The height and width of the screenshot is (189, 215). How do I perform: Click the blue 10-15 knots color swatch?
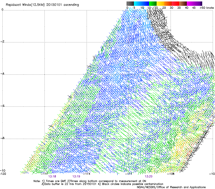[145, 3]
